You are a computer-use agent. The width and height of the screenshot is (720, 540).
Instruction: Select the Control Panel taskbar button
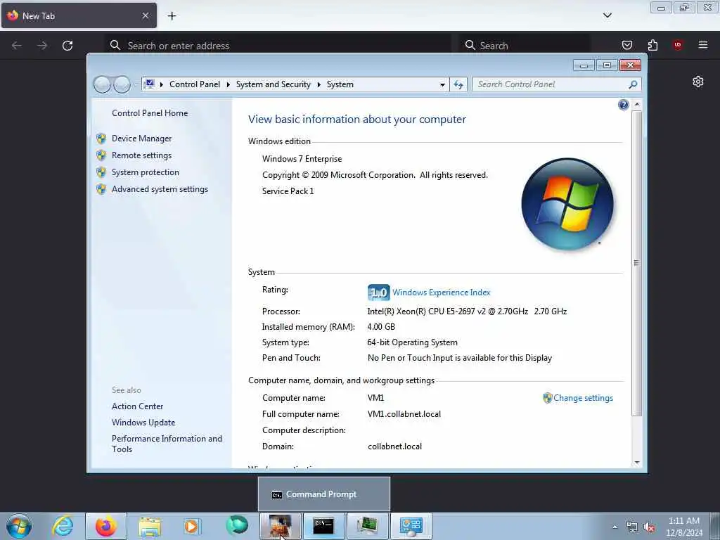[x=411, y=526]
